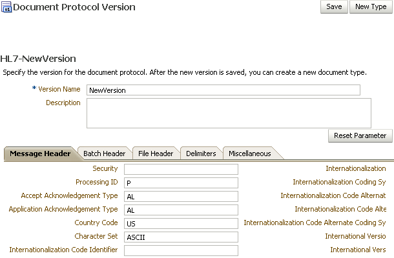Edit the Accept Acknowledgement Type field
Image resolution: width=394 pixels, height=258 pixels.
point(181,196)
